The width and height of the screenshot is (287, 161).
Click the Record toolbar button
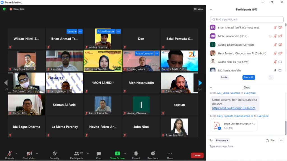pyautogui.click(x=136, y=155)
